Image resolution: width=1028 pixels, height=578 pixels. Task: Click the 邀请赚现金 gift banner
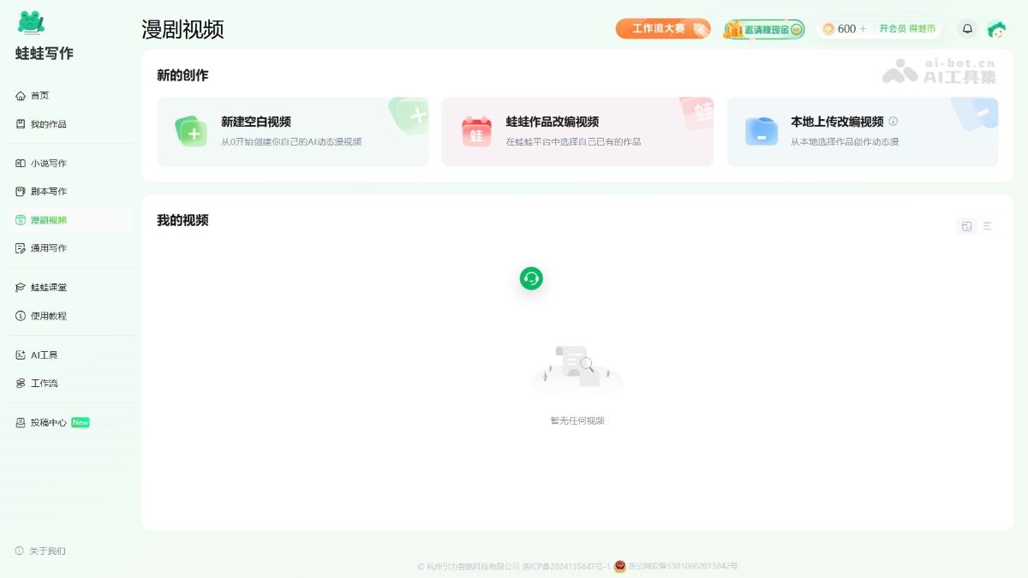point(764,29)
